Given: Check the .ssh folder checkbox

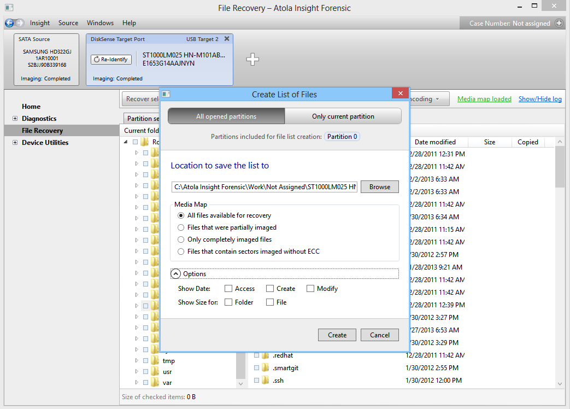Looking at the screenshot, I should [257, 380].
